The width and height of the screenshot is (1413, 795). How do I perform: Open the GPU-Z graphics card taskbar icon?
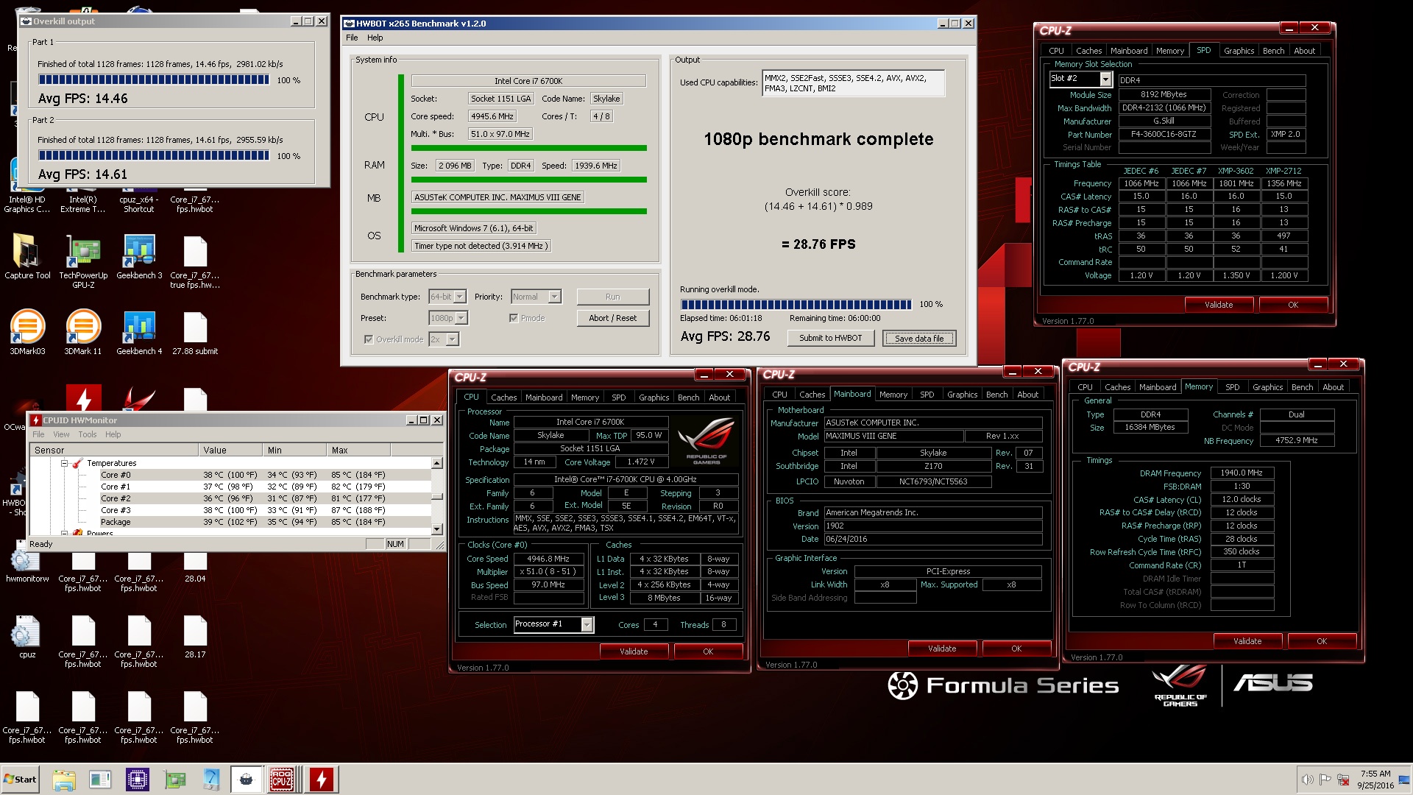click(174, 780)
